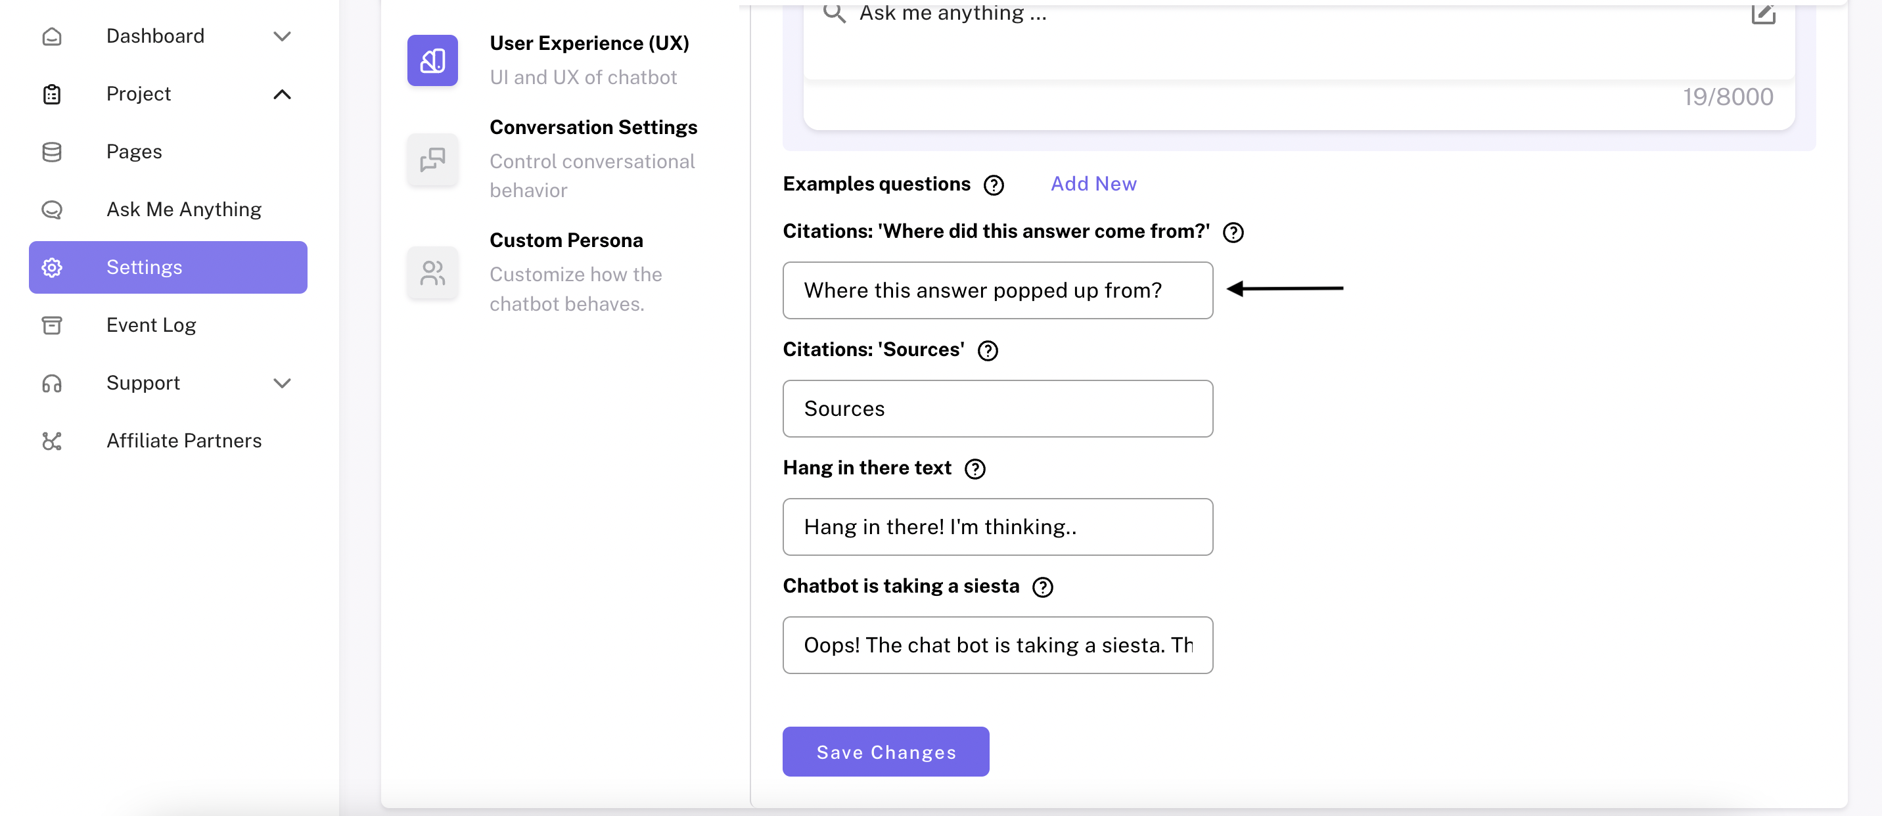Click help icon next to Examples questions

993,185
